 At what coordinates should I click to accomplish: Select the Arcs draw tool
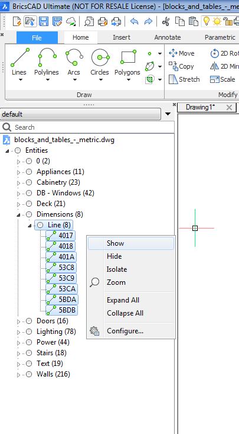pos(74,62)
